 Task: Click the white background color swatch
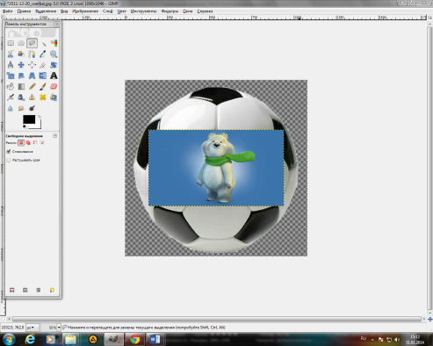[x=38, y=126]
